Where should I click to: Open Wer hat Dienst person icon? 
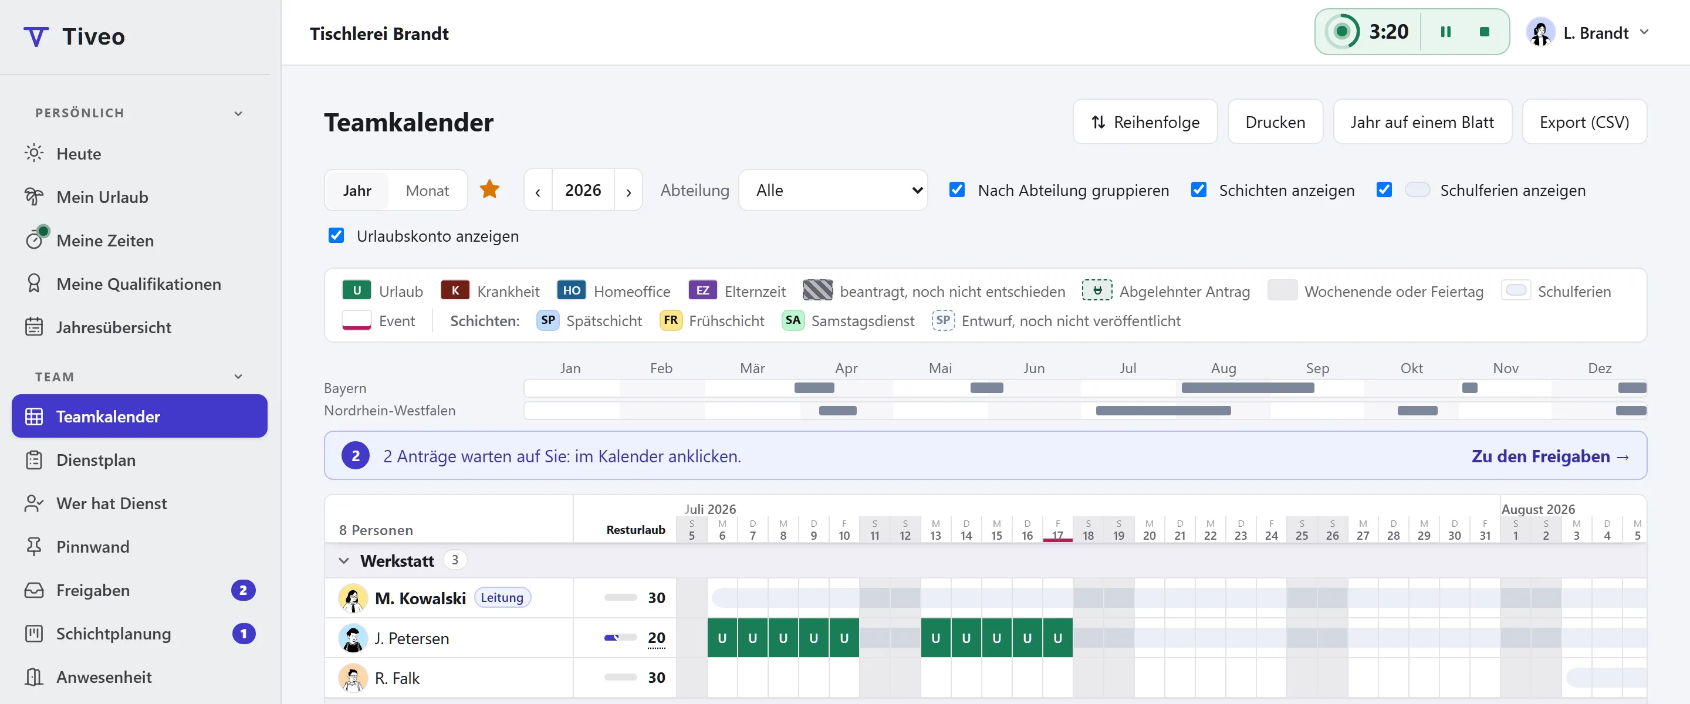tap(34, 503)
